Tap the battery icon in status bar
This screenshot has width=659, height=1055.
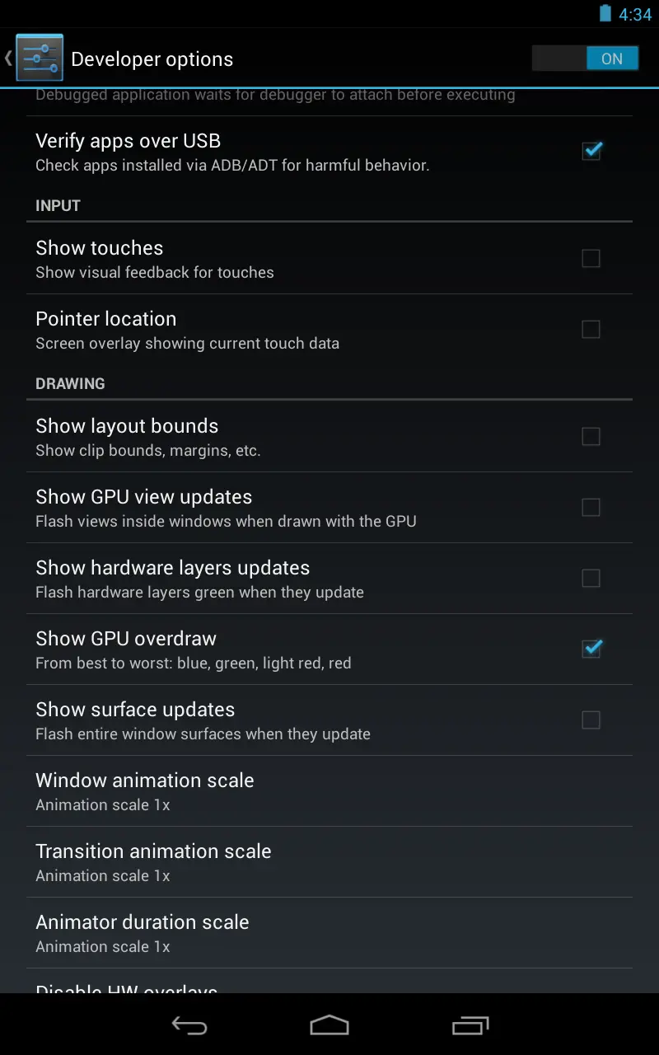click(x=605, y=13)
